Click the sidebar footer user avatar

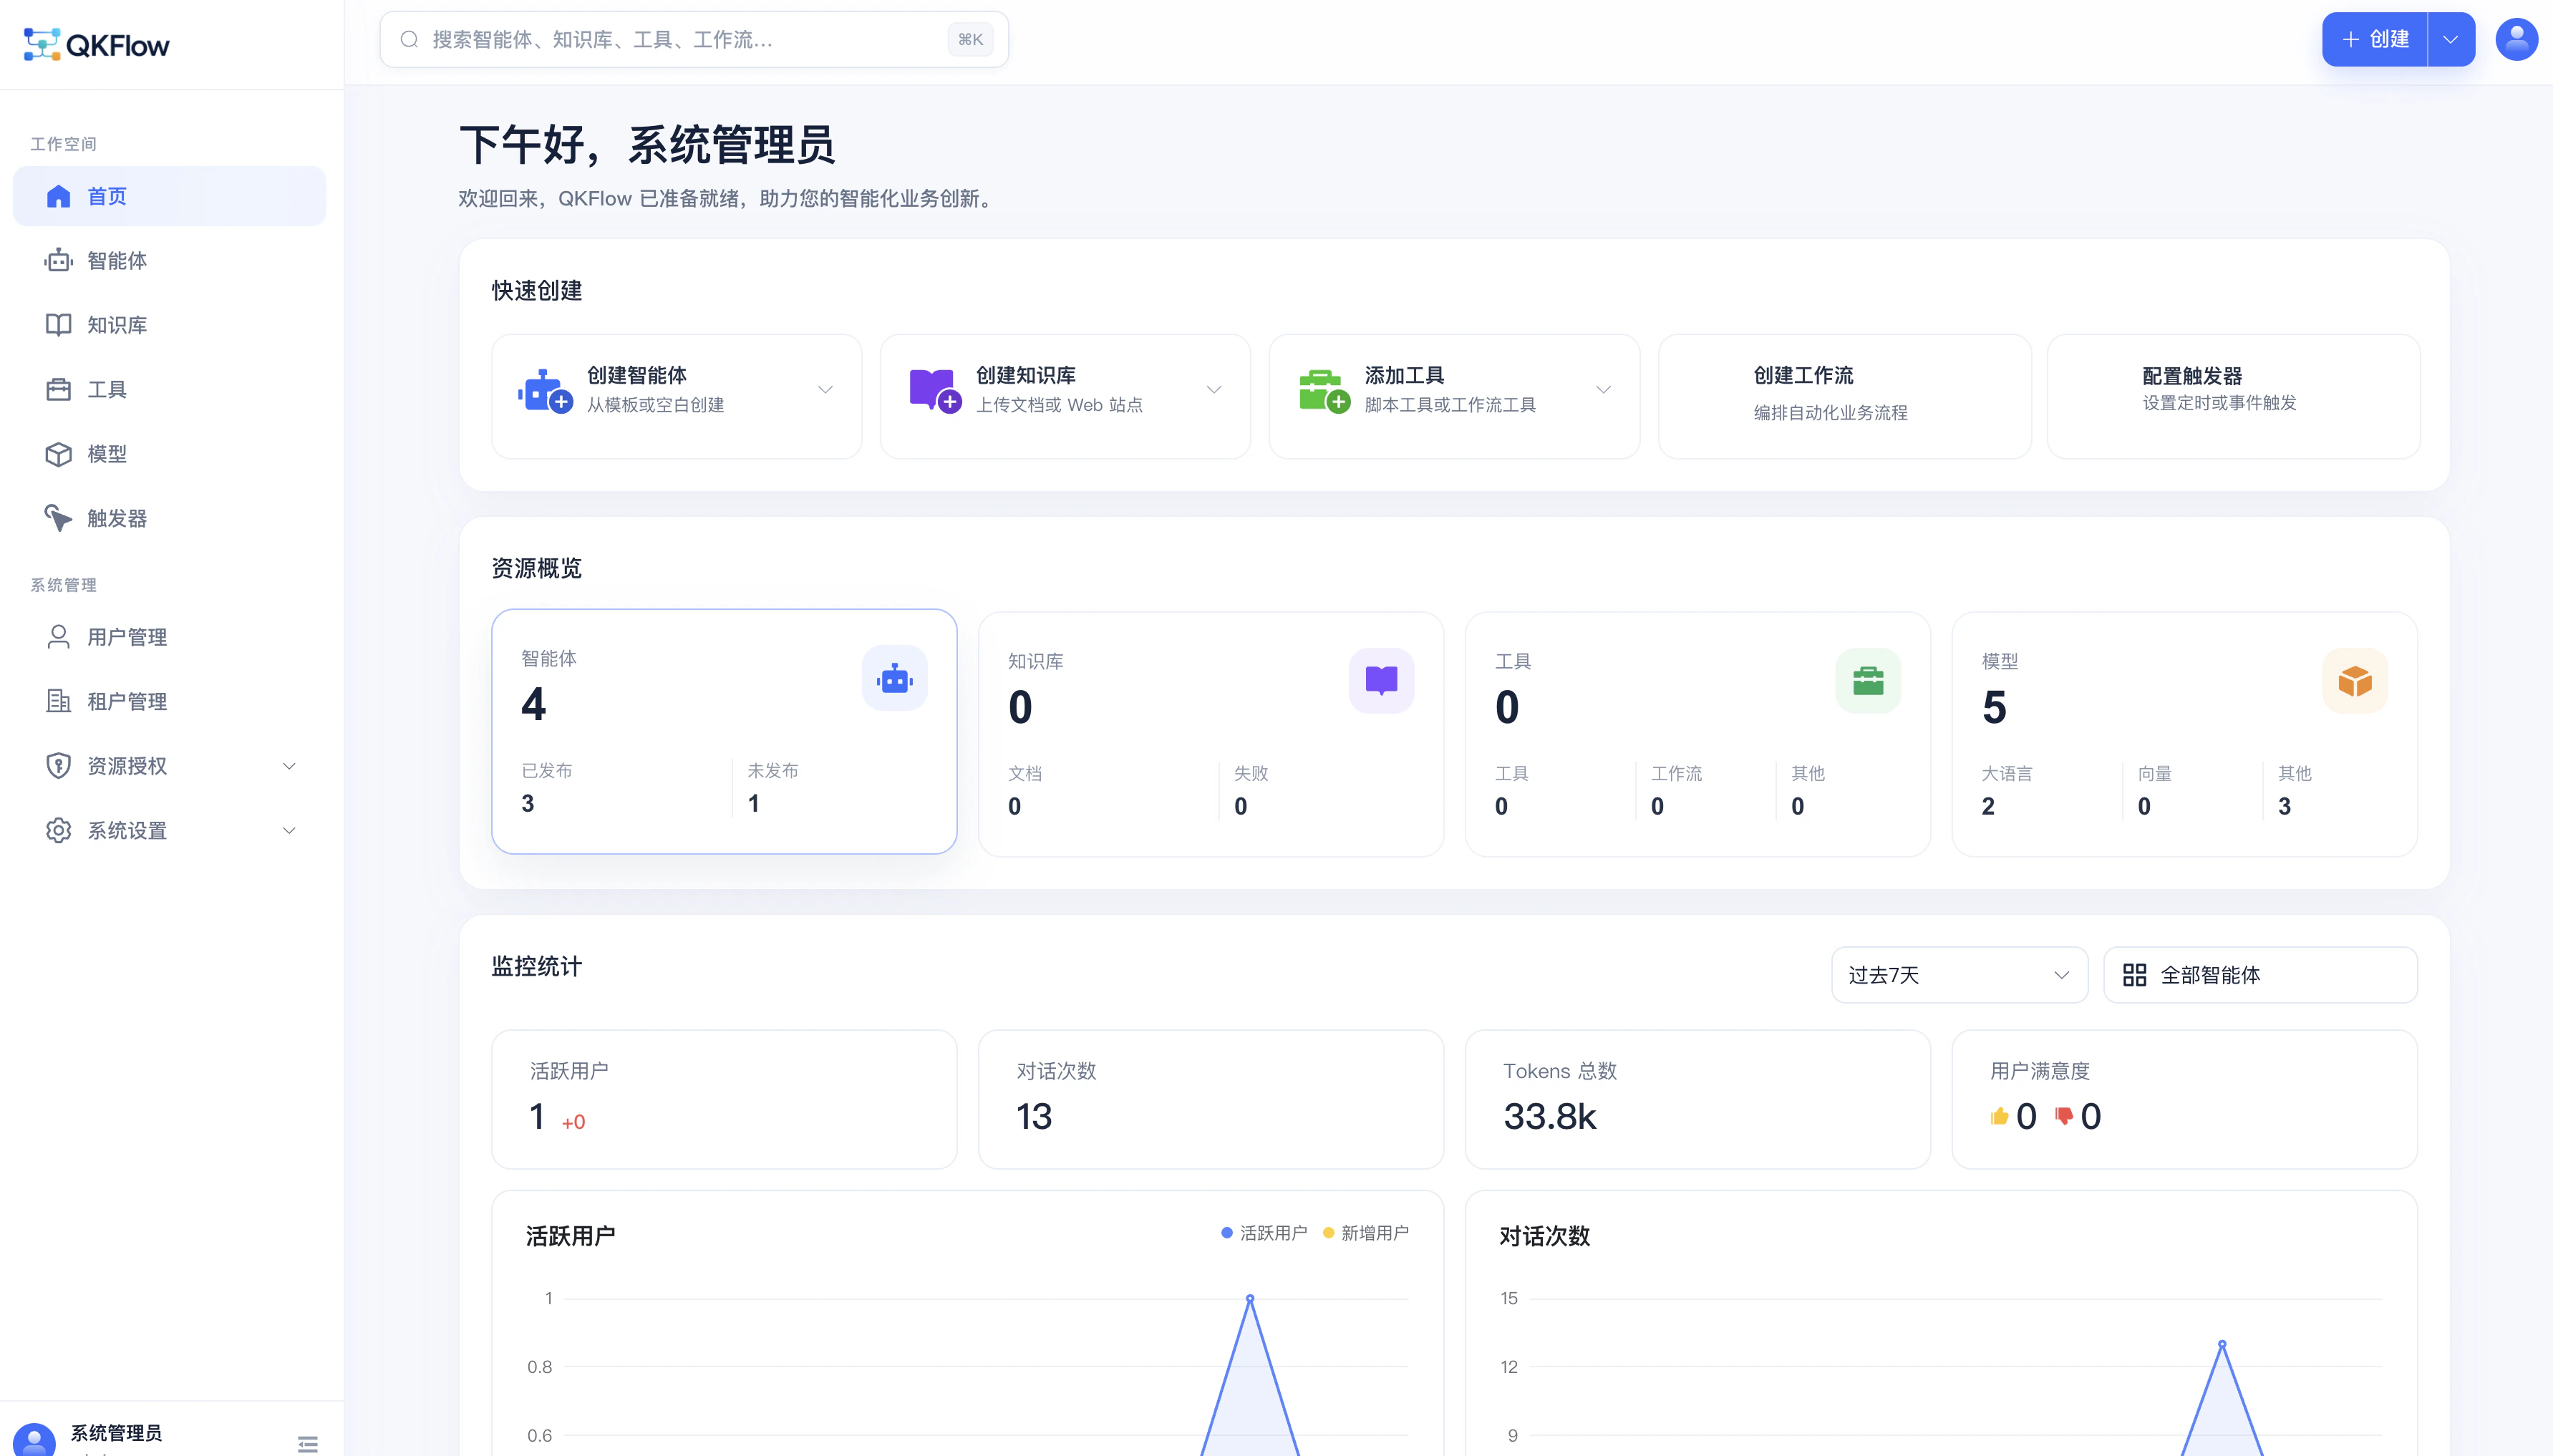pyautogui.click(x=35, y=1439)
